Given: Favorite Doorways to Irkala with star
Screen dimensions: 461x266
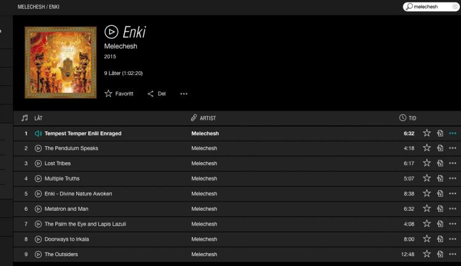Looking at the screenshot, I should (427, 239).
